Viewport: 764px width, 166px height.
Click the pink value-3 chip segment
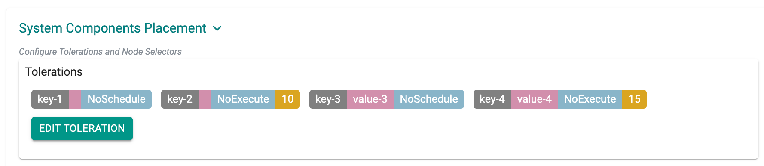pos(370,99)
